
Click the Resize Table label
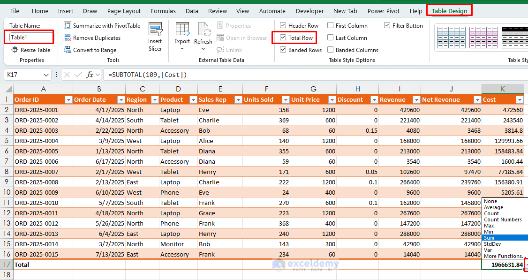[x=35, y=50]
